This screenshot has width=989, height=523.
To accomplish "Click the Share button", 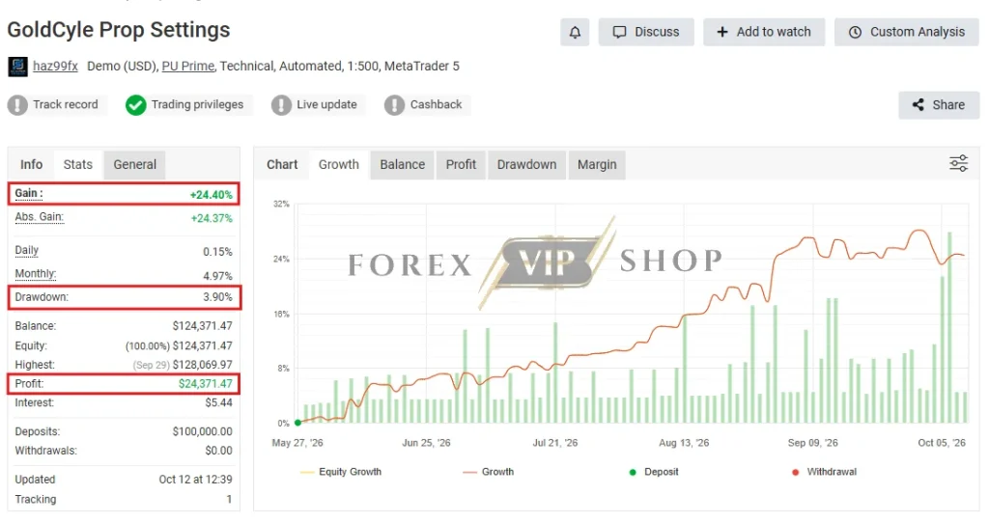I will [939, 105].
